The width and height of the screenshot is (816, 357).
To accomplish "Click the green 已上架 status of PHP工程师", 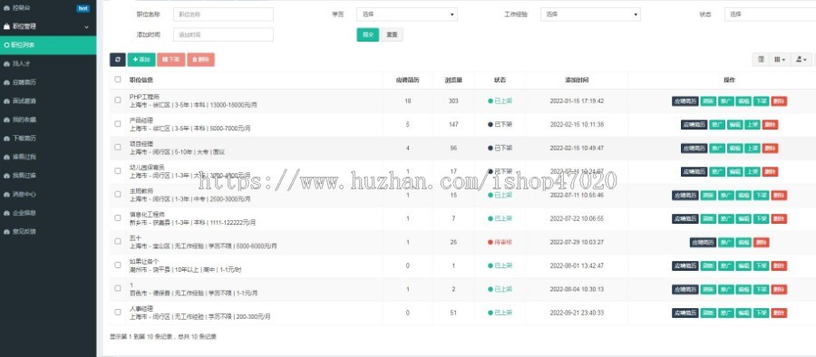I will tap(500, 101).
